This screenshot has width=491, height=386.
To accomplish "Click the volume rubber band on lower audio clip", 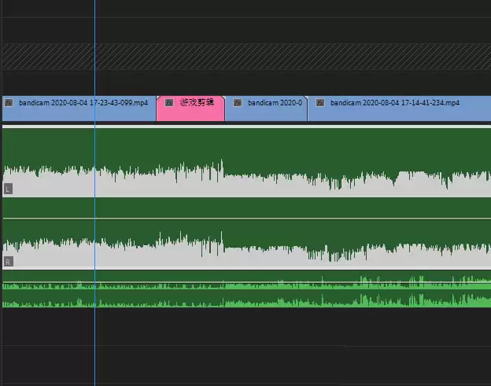I will [246, 282].
